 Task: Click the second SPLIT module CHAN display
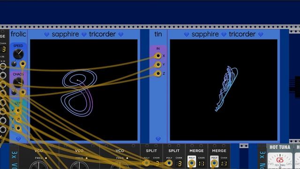click(x=179, y=163)
